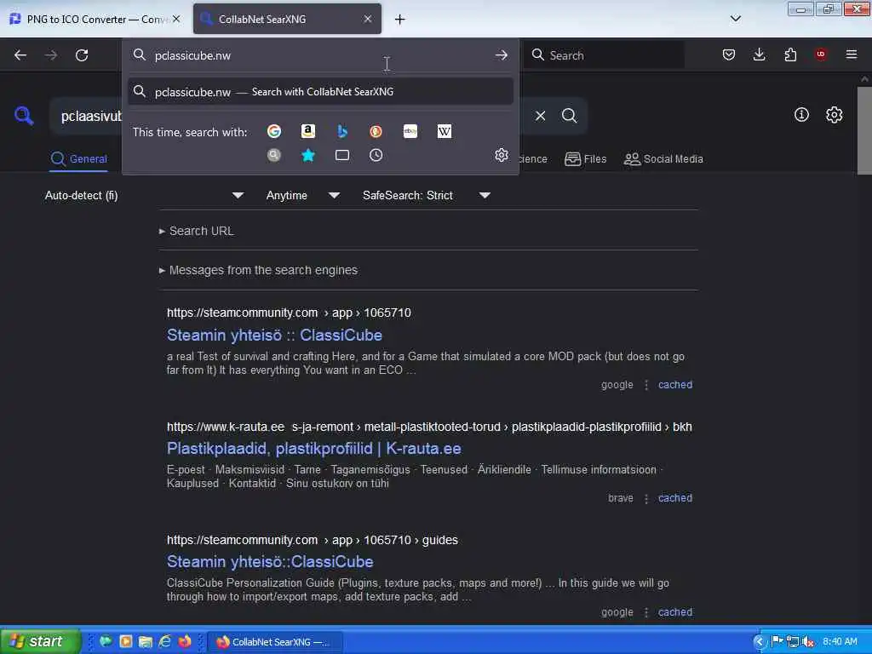Viewport: 872px width, 654px height.
Task: Open cached link of first Steam result
Action: (x=675, y=385)
